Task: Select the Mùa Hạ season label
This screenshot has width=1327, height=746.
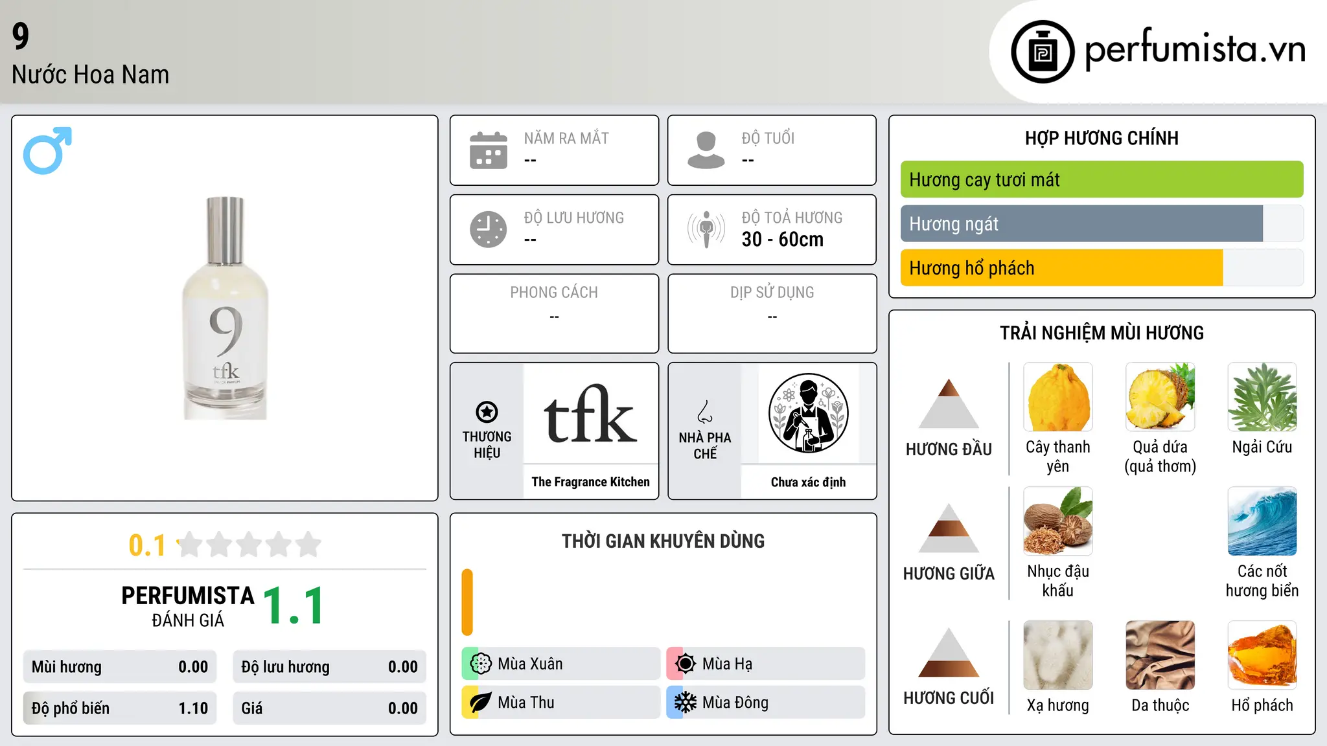Action: tap(727, 664)
